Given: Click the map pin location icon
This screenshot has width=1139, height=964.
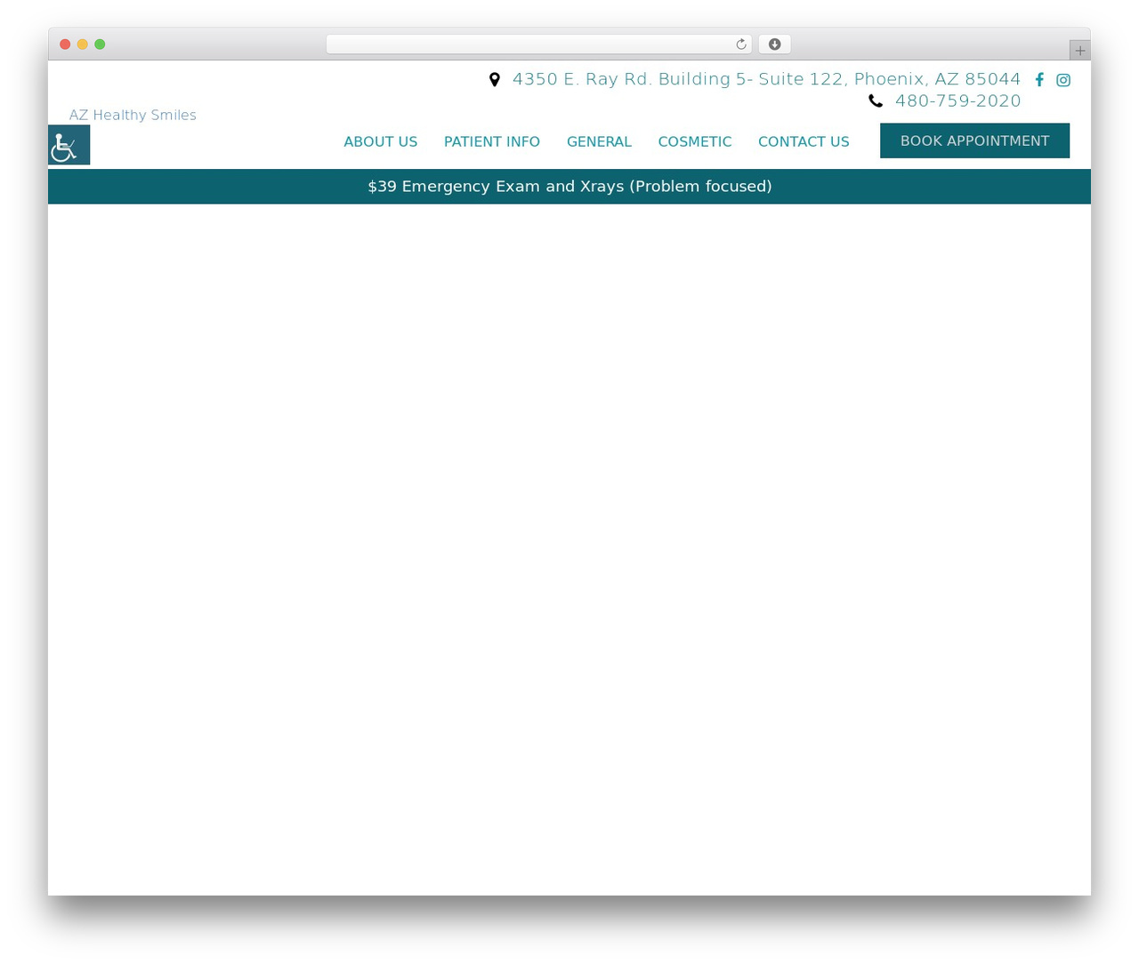Looking at the screenshot, I should [495, 80].
